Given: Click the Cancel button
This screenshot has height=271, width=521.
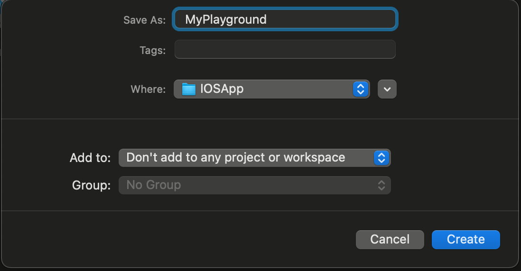Looking at the screenshot, I should 390,239.
